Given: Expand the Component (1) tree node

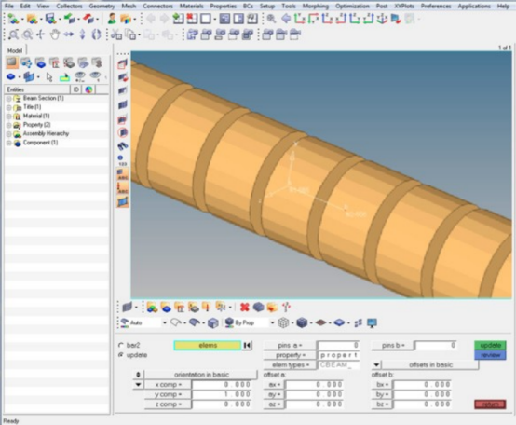Looking at the screenshot, I should coord(9,143).
